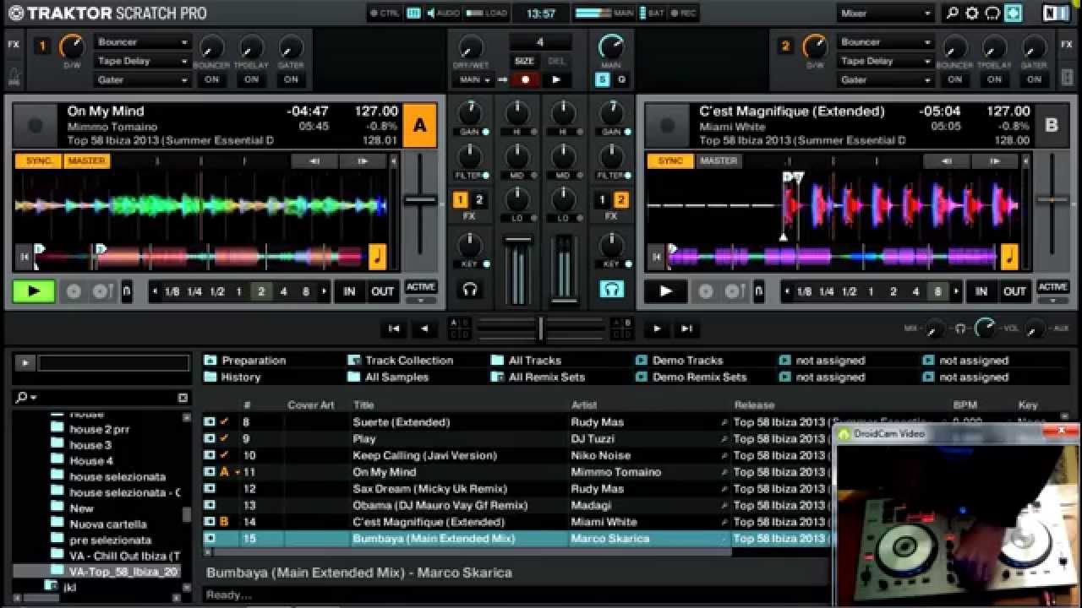Toggle FX 1 assign on deck B channel
This screenshot has width=1082, height=608.
pos(603,200)
